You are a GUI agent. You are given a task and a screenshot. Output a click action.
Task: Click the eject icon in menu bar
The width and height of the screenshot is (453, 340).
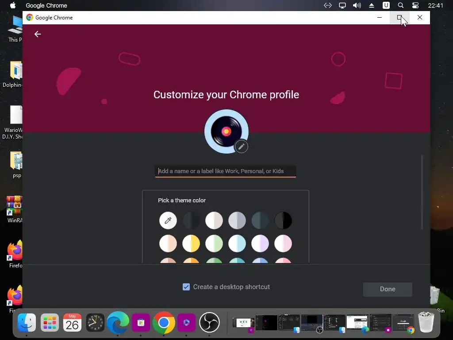[x=372, y=5]
